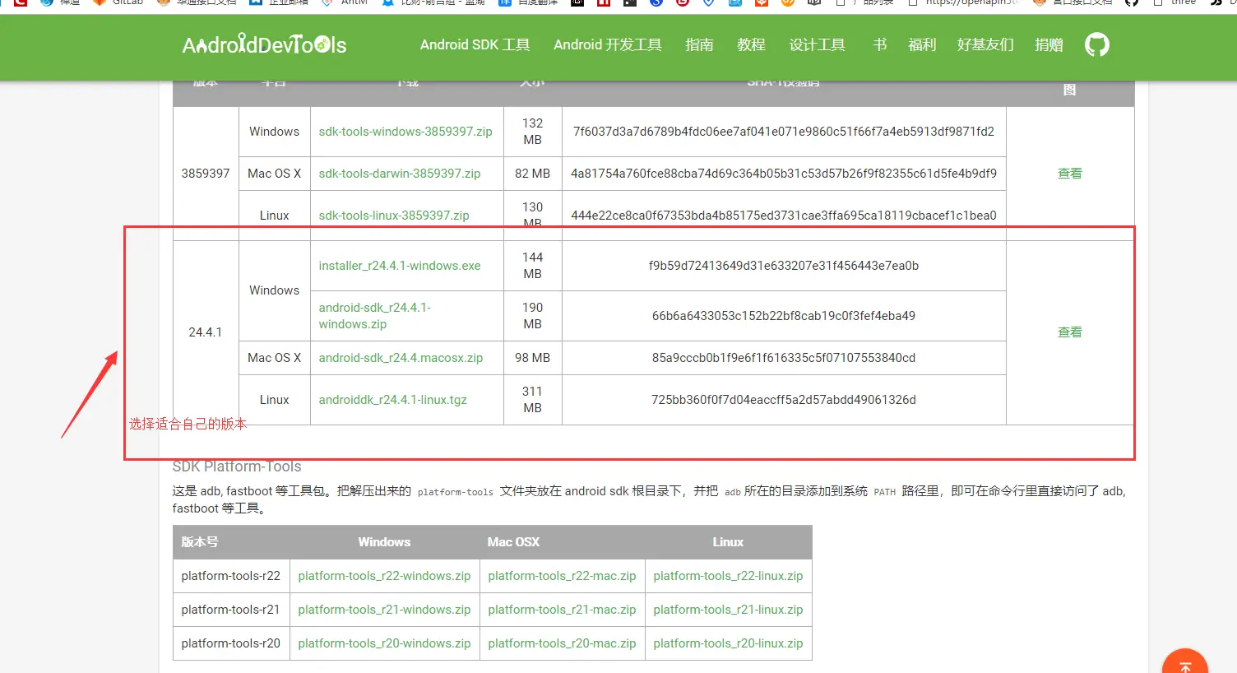Open the 福利 nav item
Viewport: 1237px width, 673px height.
pos(922,44)
